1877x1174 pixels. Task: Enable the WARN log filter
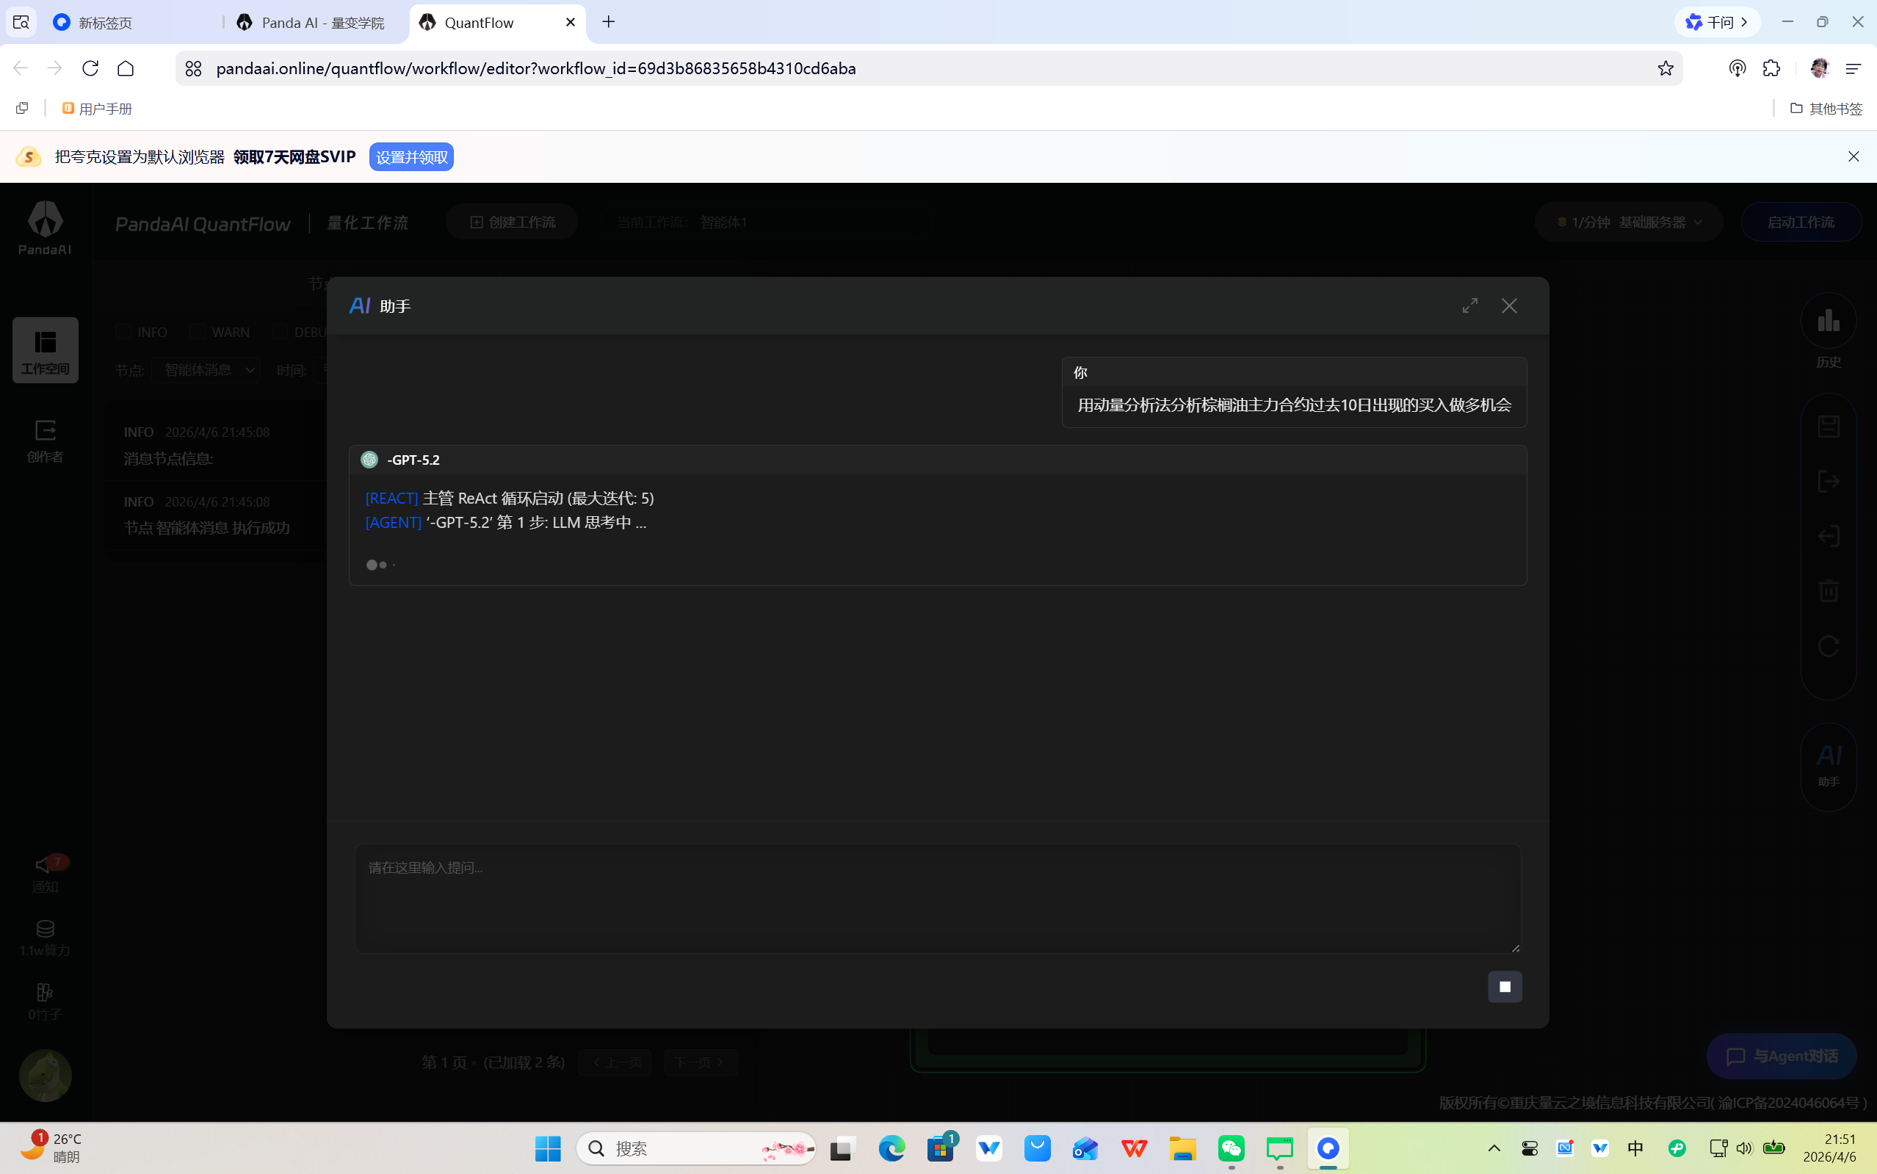tap(197, 331)
